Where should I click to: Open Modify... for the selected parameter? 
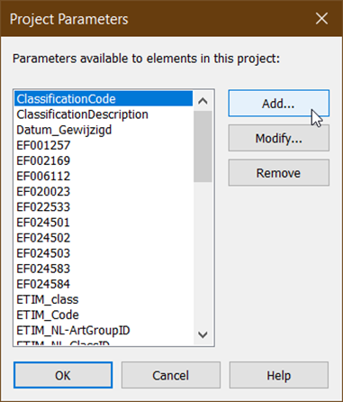[278, 138]
